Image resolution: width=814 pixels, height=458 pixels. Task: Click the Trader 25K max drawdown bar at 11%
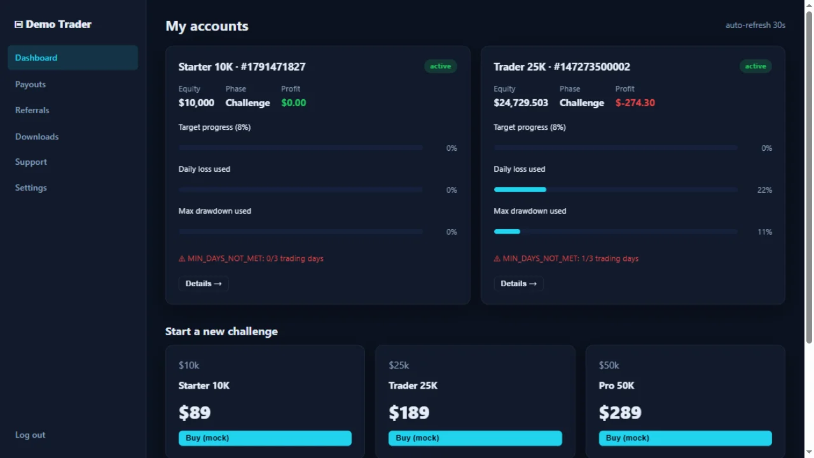point(616,232)
